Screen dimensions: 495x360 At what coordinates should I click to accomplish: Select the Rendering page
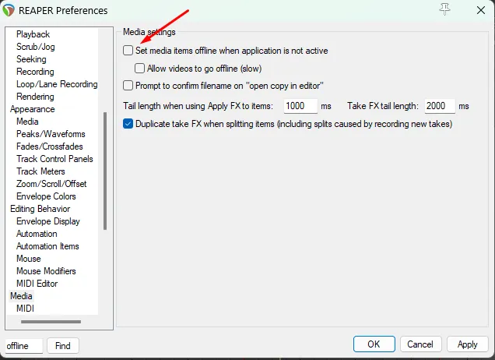tap(35, 97)
